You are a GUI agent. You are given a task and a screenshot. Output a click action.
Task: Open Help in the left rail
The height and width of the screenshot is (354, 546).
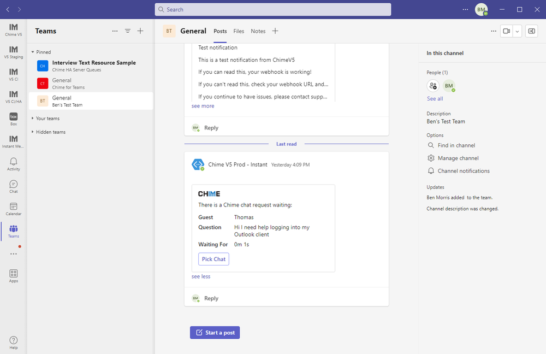(13, 343)
